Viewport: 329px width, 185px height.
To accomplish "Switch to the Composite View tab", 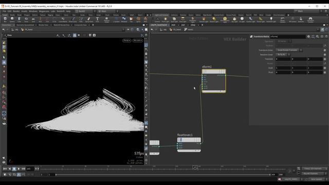I will coord(80,25).
